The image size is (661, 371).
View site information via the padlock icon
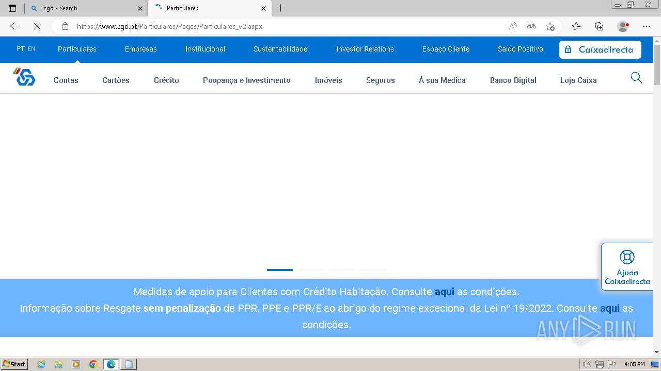65,26
